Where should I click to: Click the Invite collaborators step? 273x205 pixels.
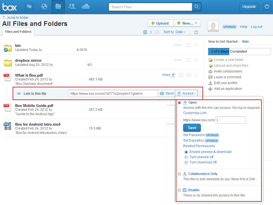228,71
